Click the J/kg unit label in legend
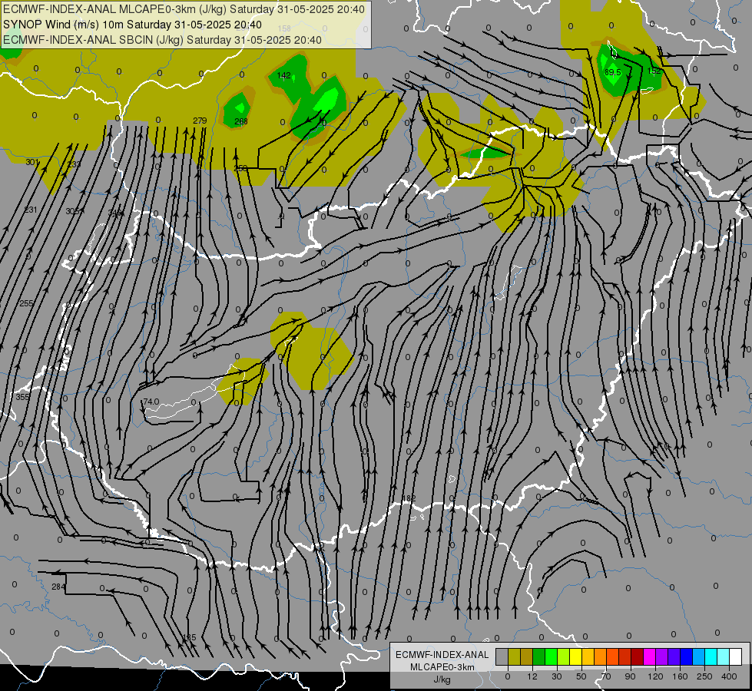 (x=442, y=679)
